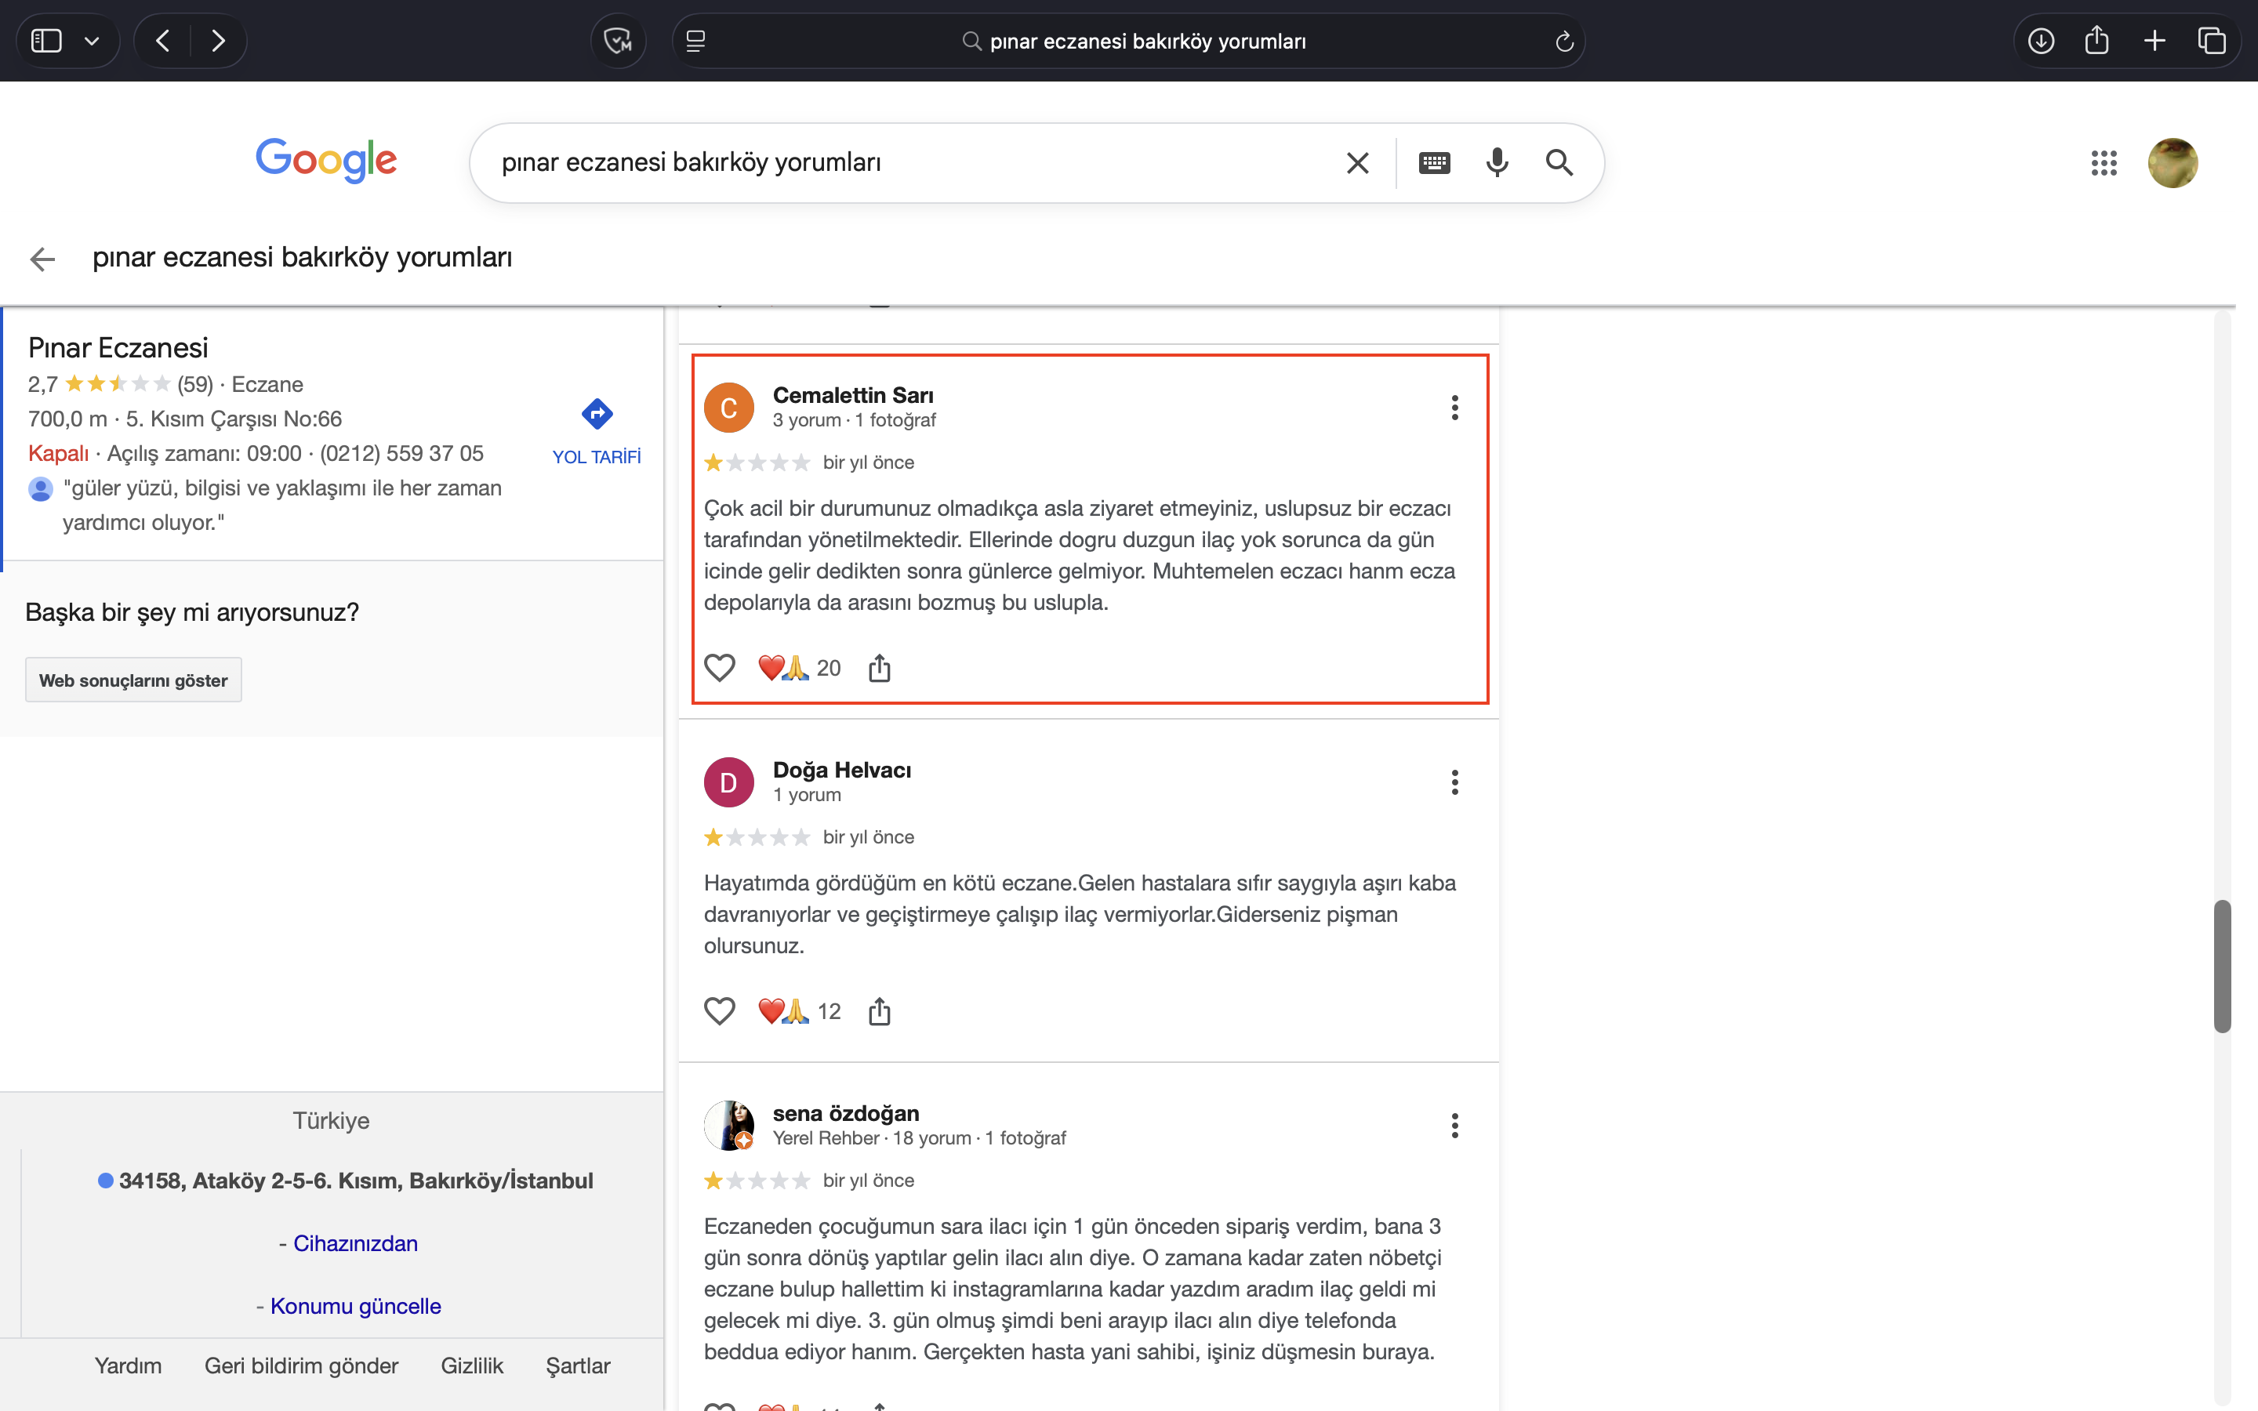Share Doğa Helvacı's review
This screenshot has width=2258, height=1411.
tap(880, 1011)
